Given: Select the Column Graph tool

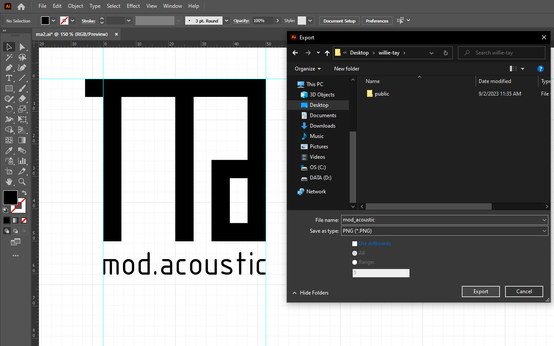Looking at the screenshot, I should click(23, 161).
